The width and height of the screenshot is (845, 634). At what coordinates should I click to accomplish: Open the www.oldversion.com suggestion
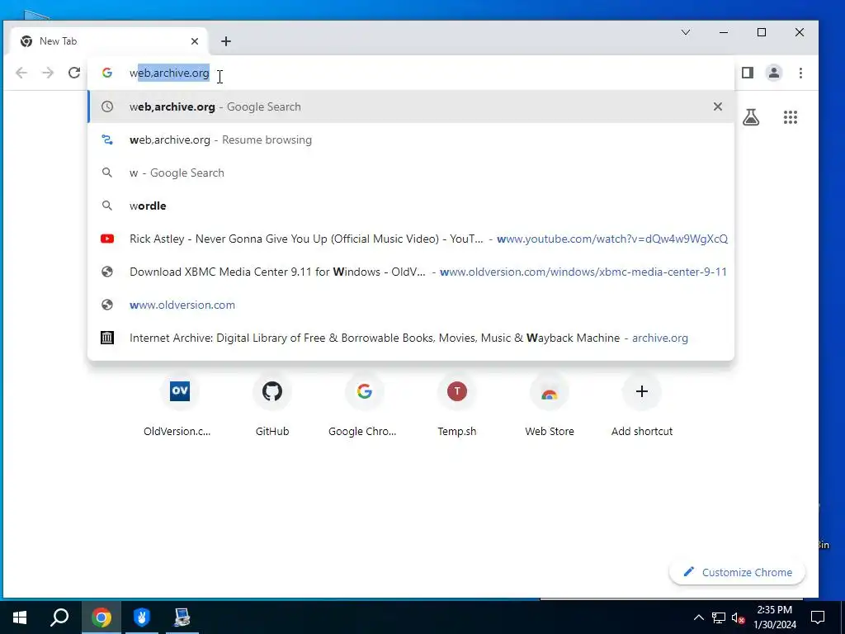411,305
